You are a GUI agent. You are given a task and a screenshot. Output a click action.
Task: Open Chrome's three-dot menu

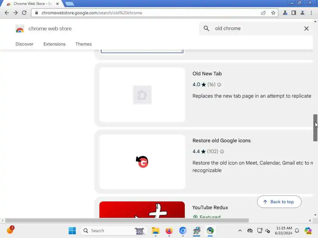coord(311,13)
